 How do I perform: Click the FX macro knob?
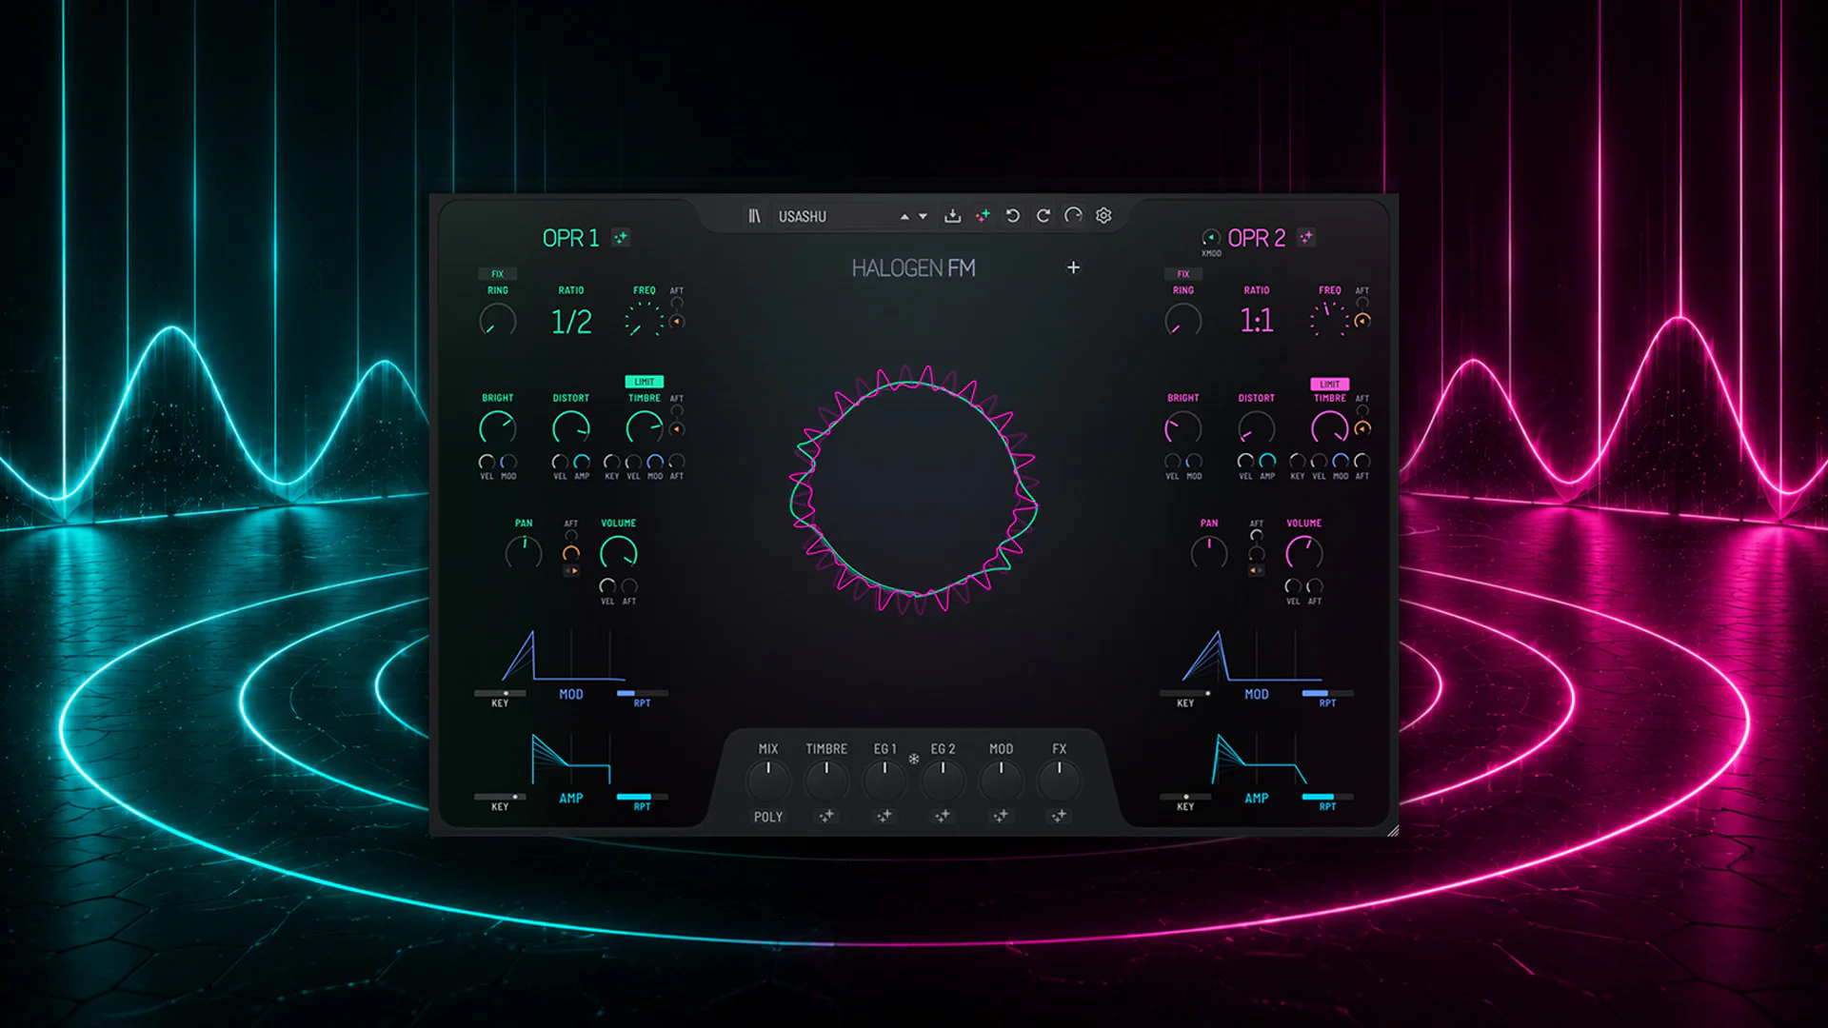click(1059, 781)
